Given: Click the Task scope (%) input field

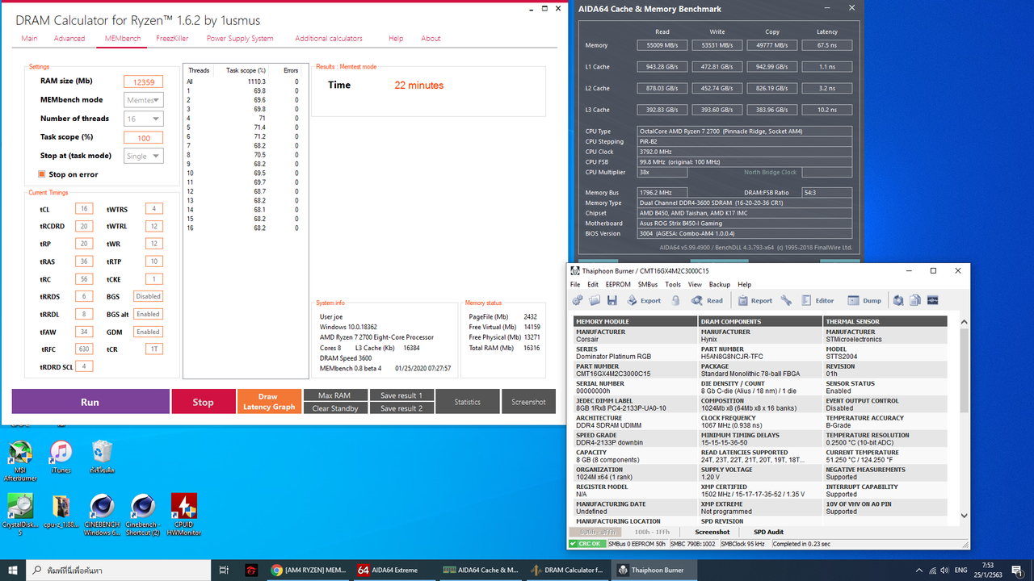Looking at the screenshot, I should click(144, 137).
